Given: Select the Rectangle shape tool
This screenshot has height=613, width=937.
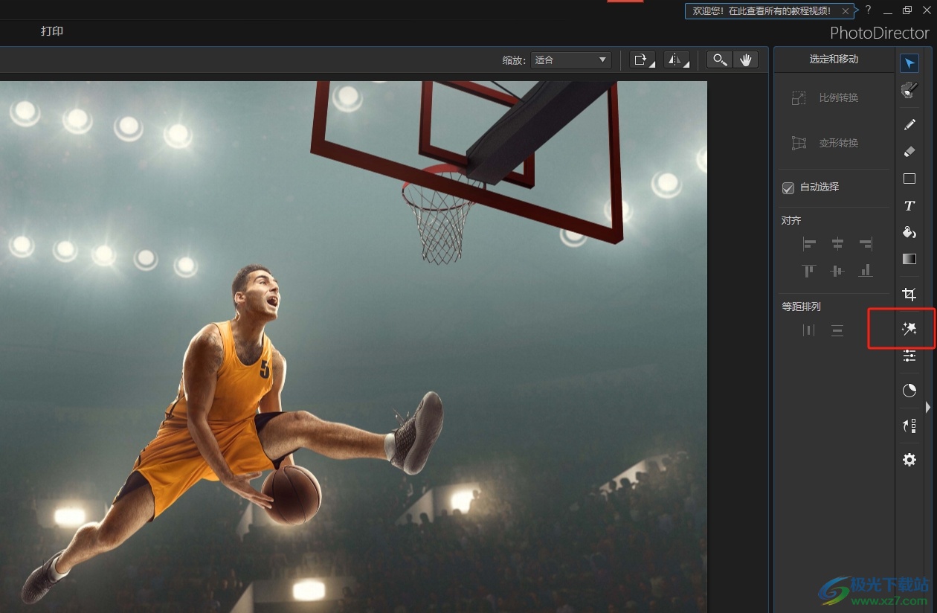Looking at the screenshot, I should pyautogui.click(x=909, y=179).
